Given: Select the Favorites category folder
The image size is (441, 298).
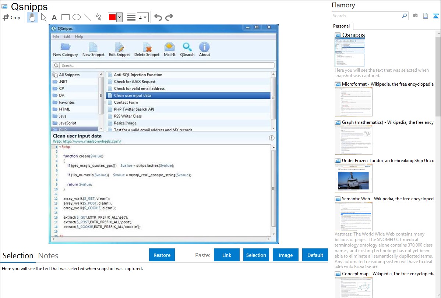Looking at the screenshot, I should click(75, 102).
